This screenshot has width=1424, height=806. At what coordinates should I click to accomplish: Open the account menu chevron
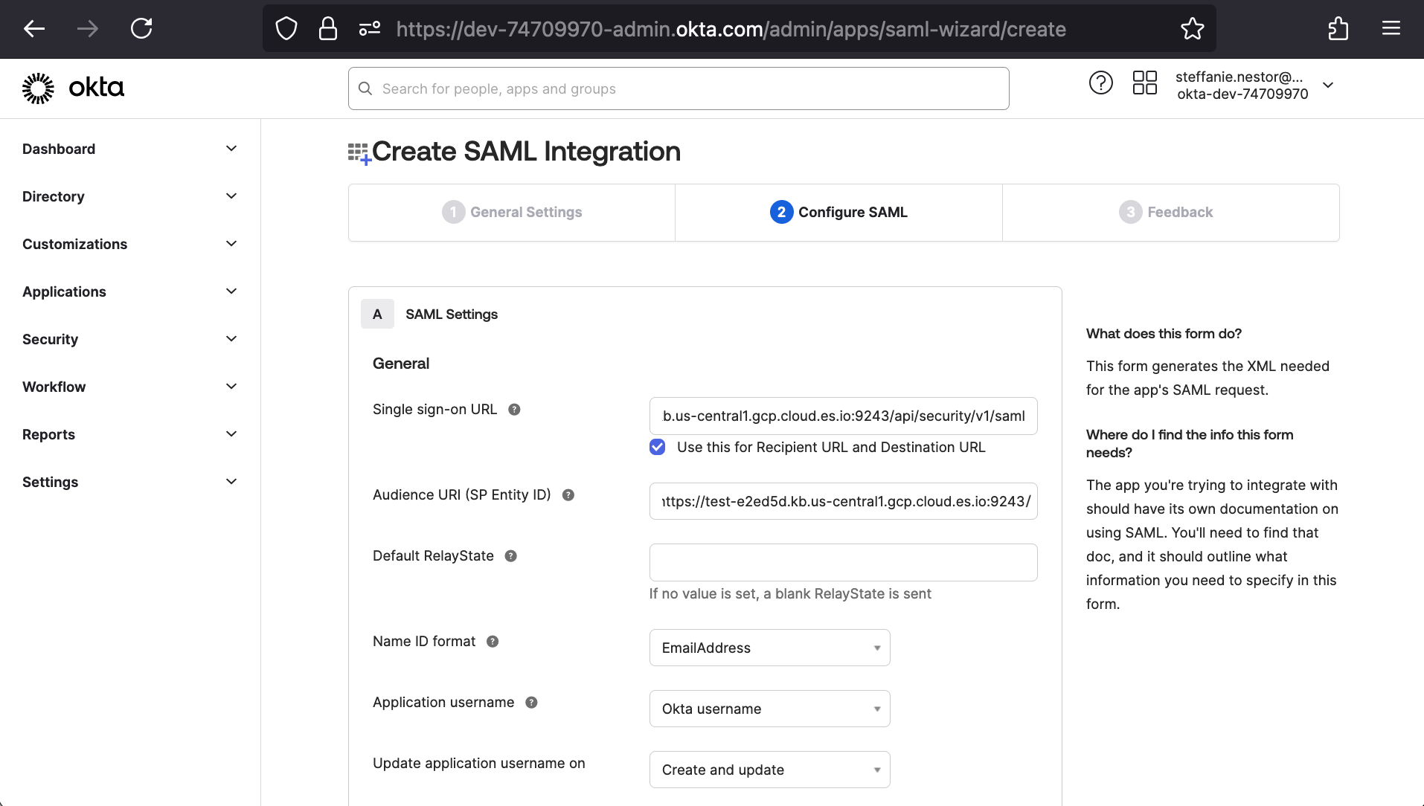point(1328,85)
